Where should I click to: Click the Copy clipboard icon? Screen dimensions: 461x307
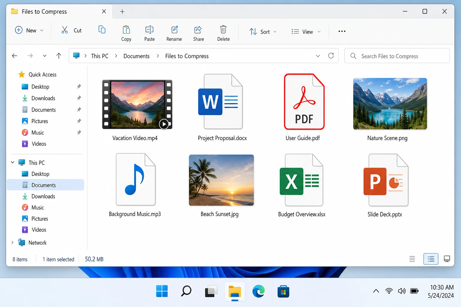(126, 30)
